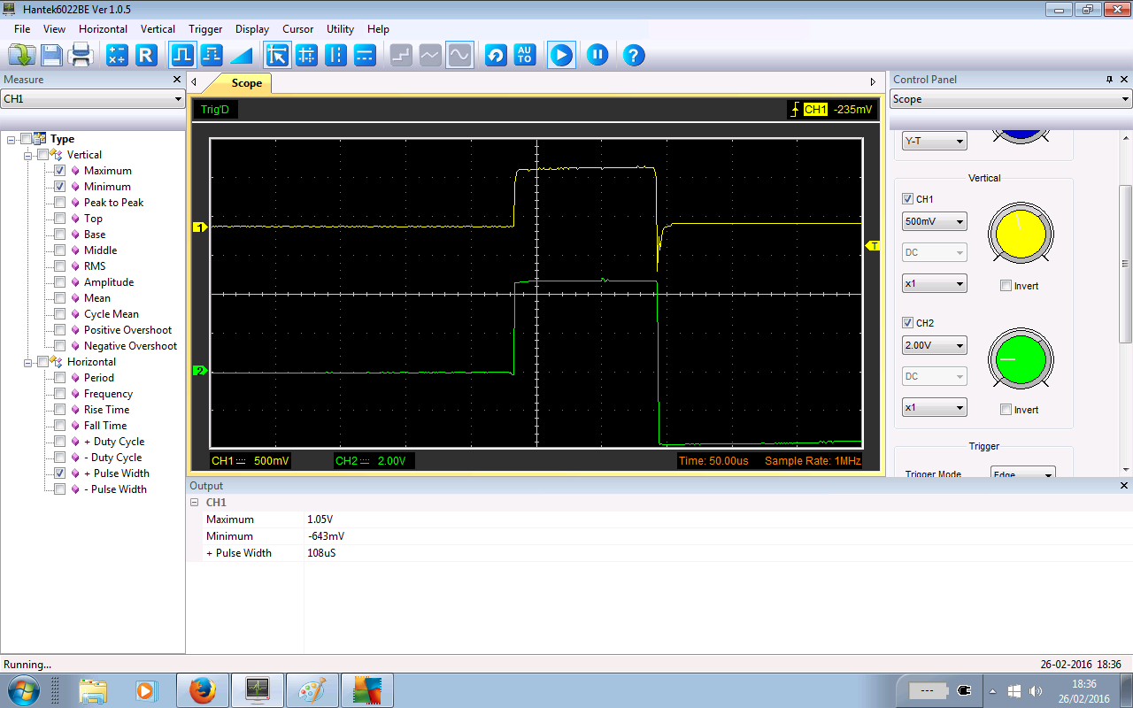Image resolution: width=1133 pixels, height=708 pixels.
Task: Pause acquisition with the pause icon
Action: [597, 56]
